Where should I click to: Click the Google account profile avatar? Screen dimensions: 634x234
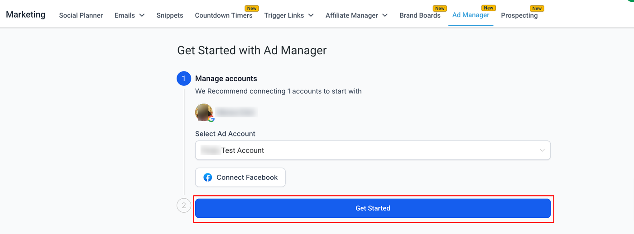point(204,112)
